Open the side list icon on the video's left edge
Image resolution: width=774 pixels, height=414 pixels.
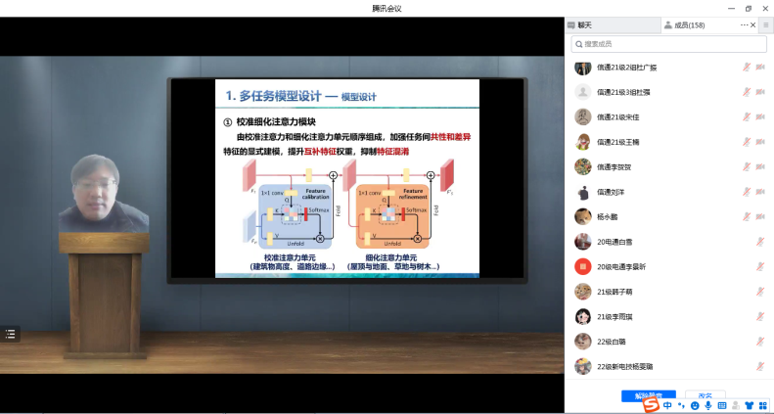(x=10, y=334)
